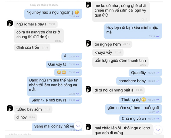Select the 'Qua đây' message bubble
This screenshot has height=138, width=171.
[x=145, y=73]
